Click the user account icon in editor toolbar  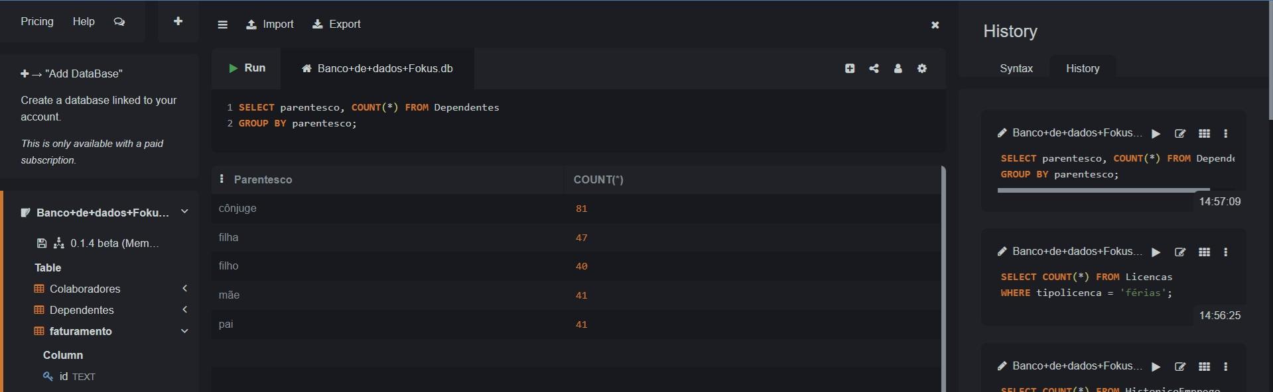point(898,68)
